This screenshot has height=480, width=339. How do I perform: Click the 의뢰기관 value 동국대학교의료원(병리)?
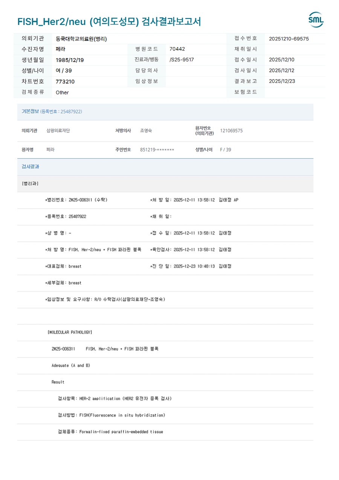point(81,39)
